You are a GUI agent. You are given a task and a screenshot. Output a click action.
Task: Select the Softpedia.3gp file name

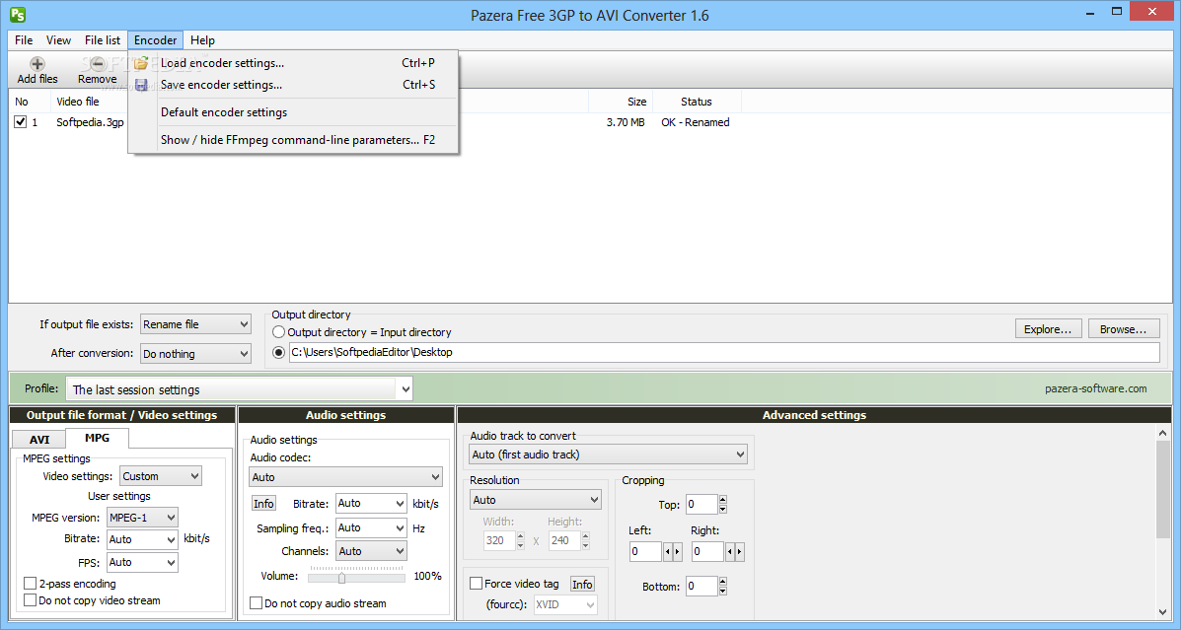pos(90,122)
